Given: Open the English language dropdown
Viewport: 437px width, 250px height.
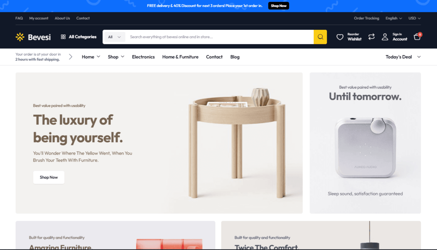Looking at the screenshot, I should point(394,18).
